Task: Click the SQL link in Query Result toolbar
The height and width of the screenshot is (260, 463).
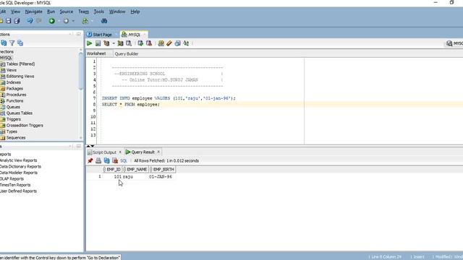Action: pyautogui.click(x=124, y=161)
